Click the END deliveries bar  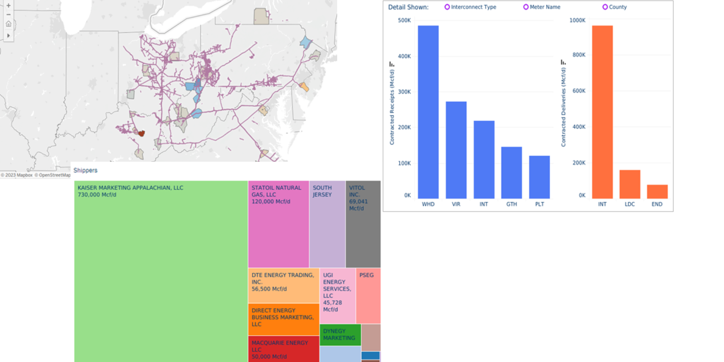click(x=657, y=192)
